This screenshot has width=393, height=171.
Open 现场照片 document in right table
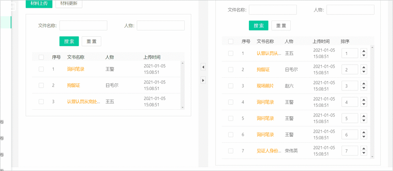[265, 86]
